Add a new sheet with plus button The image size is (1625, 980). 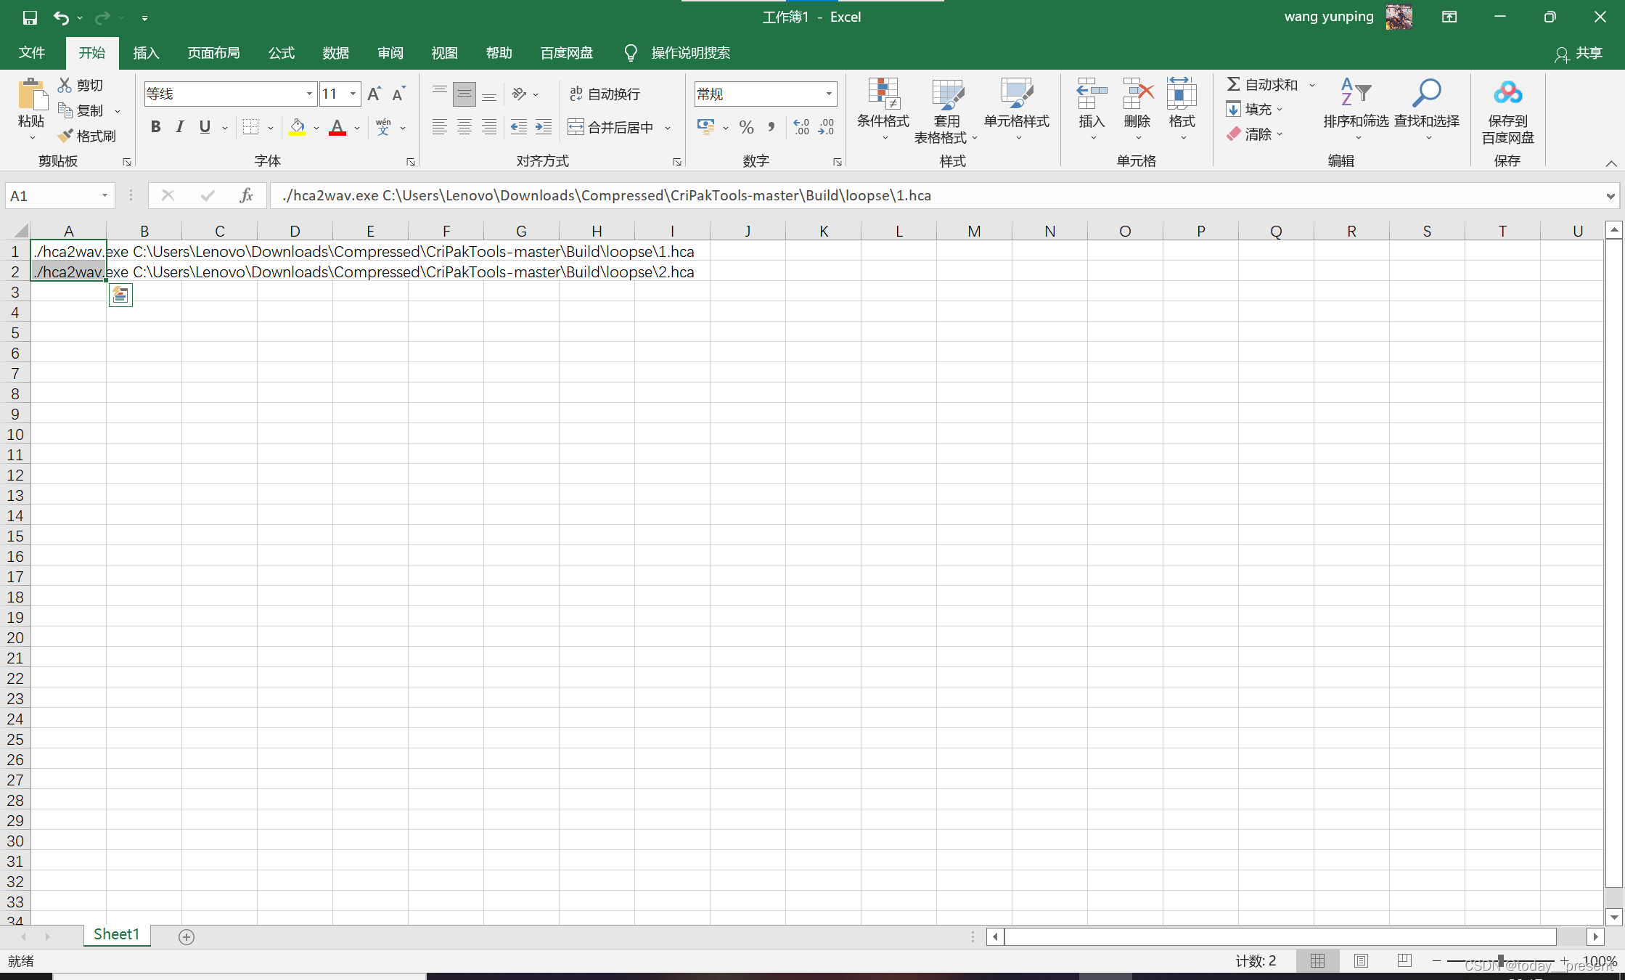(x=187, y=936)
